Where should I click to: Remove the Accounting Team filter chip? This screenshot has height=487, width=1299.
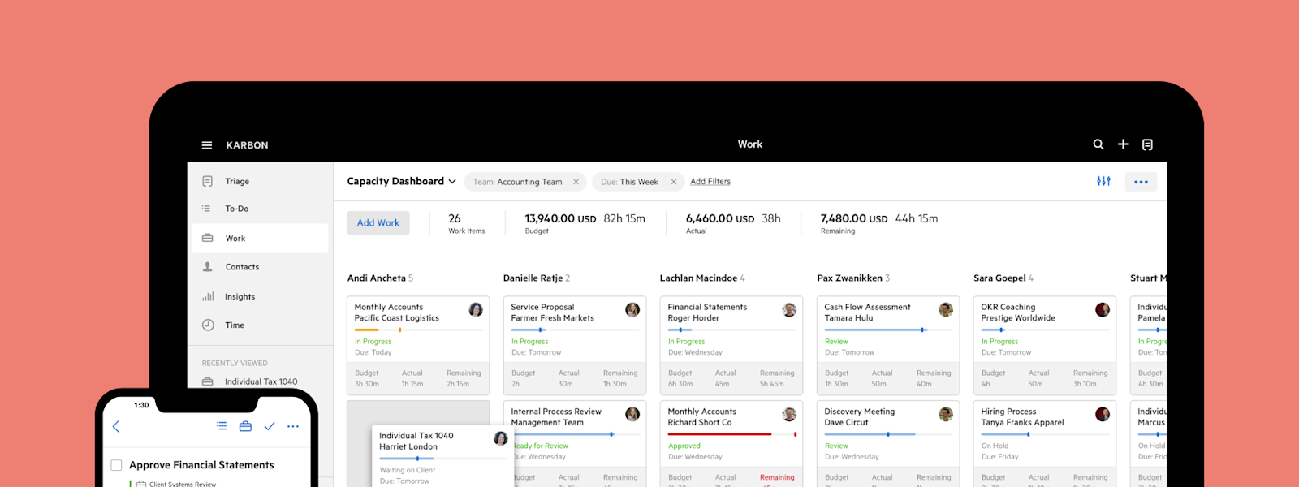click(x=576, y=182)
